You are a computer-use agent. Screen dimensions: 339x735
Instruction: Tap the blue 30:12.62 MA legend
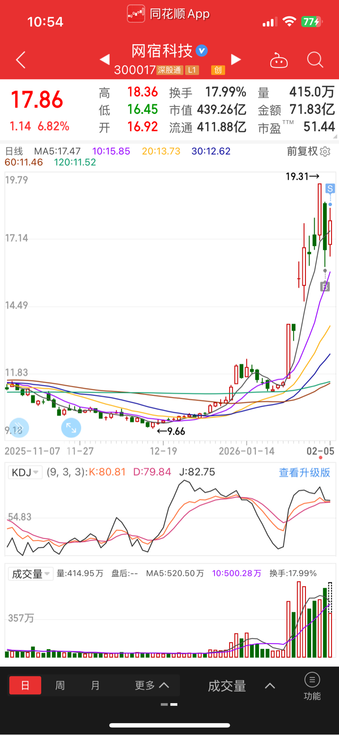click(x=211, y=151)
